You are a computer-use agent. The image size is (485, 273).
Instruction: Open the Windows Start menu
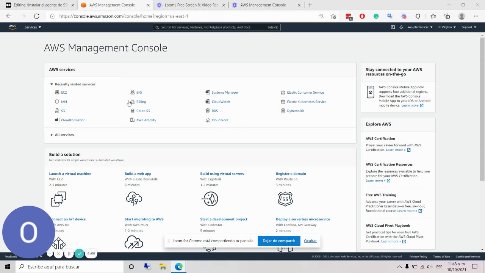(8, 267)
